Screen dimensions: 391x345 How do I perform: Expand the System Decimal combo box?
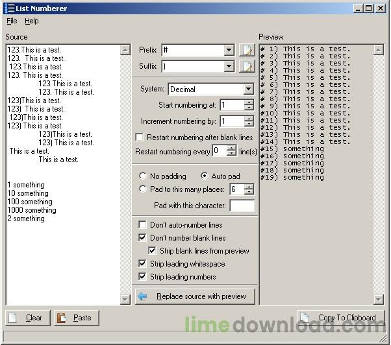pyautogui.click(x=248, y=89)
